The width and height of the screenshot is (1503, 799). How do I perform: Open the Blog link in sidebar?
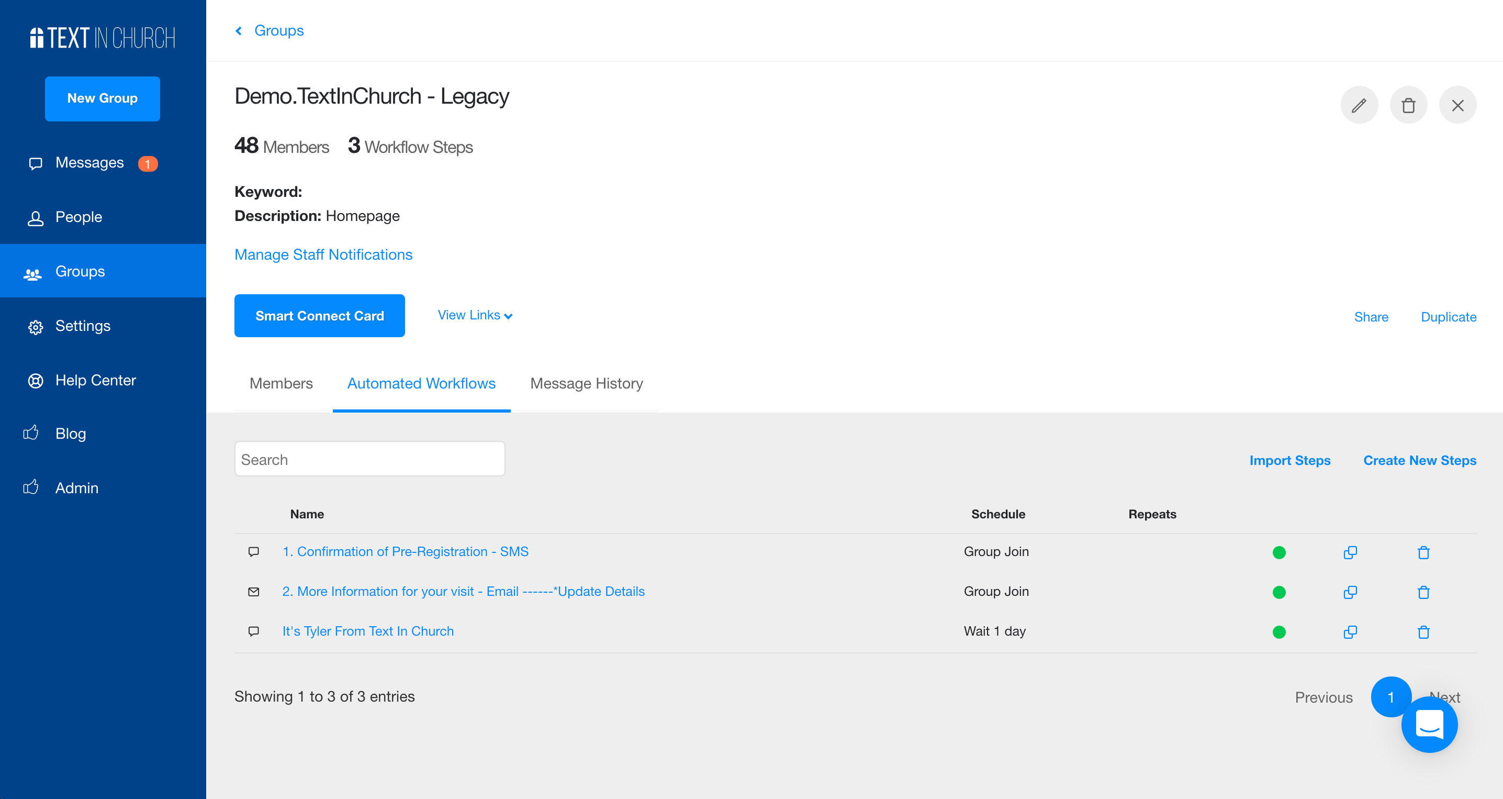point(71,434)
